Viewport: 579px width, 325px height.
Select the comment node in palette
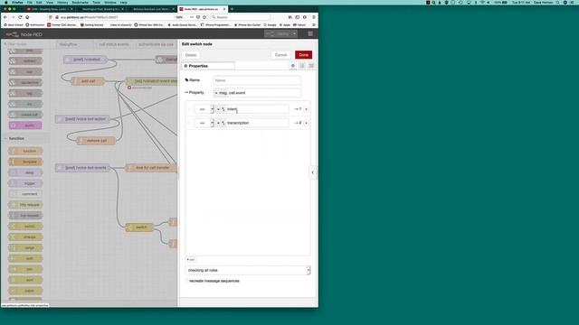coord(25,194)
